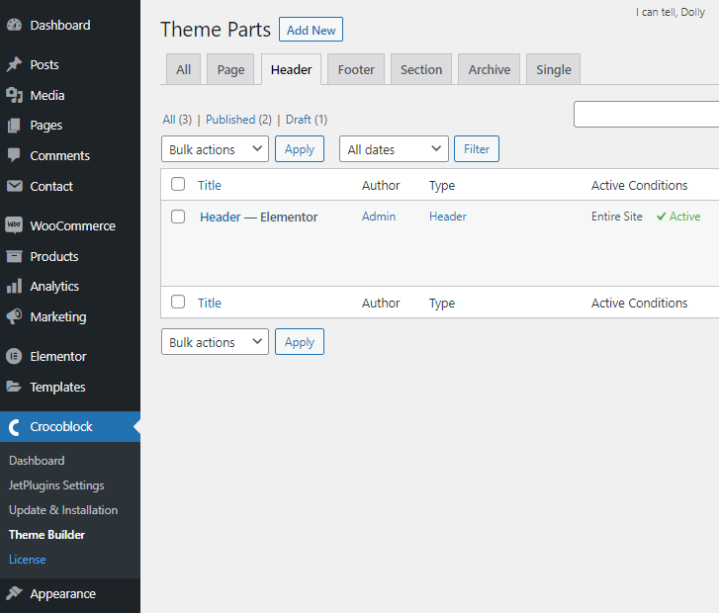Screen dimensions: 719x613
Task: Open the Elementor menu label
Action: pos(58,356)
